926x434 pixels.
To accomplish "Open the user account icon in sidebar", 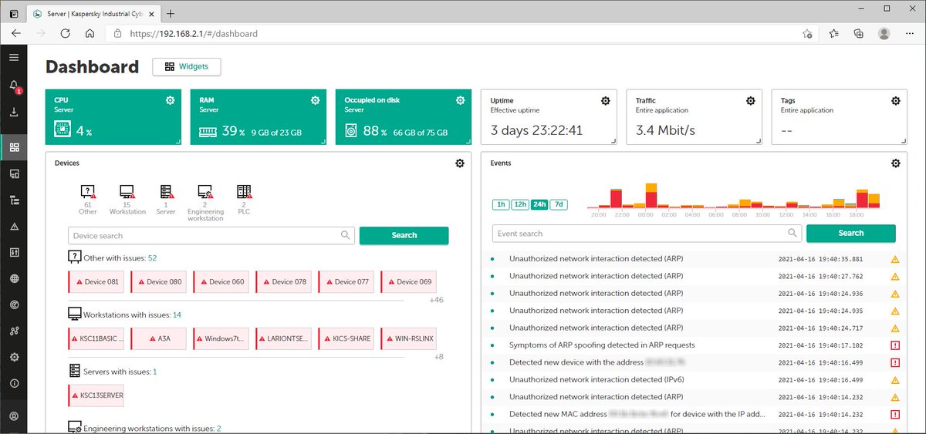I will 13,416.
